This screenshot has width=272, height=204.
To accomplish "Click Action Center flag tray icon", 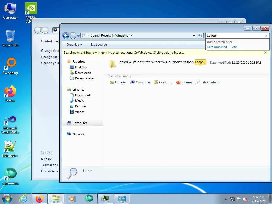I will pos(239,199).
